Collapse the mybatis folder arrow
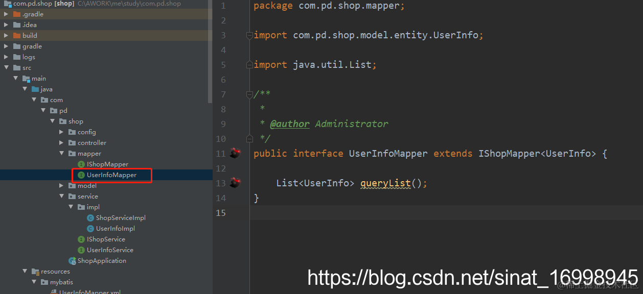This screenshot has height=294, width=643. tap(34, 282)
